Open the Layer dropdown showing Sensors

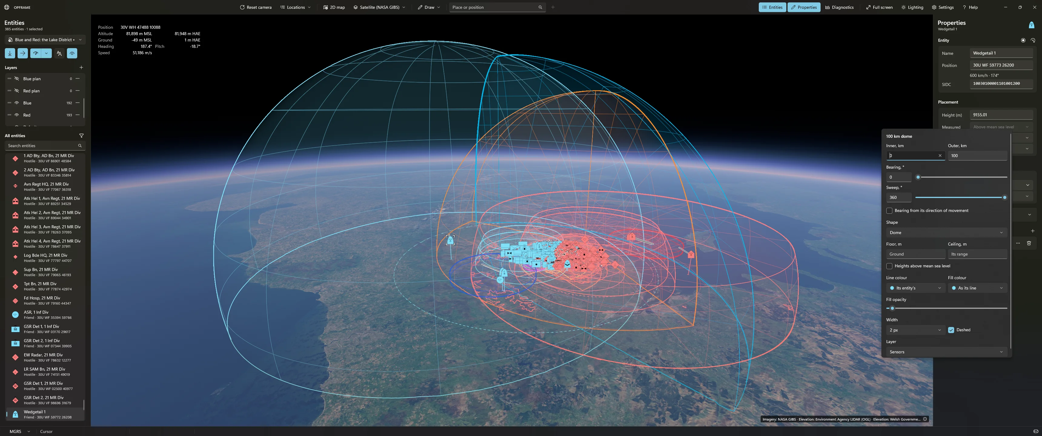tap(946, 352)
